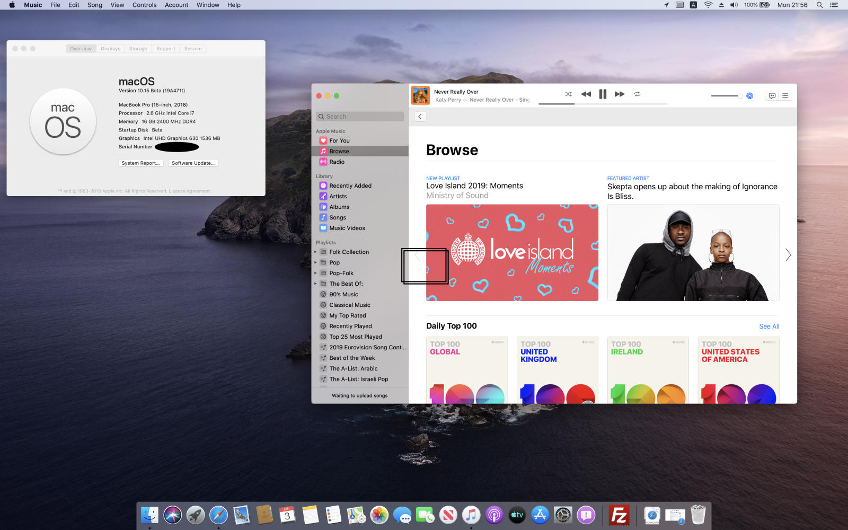Viewport: 848px width, 530px height.
Task: Click the System Report… button
Action: coord(141,163)
